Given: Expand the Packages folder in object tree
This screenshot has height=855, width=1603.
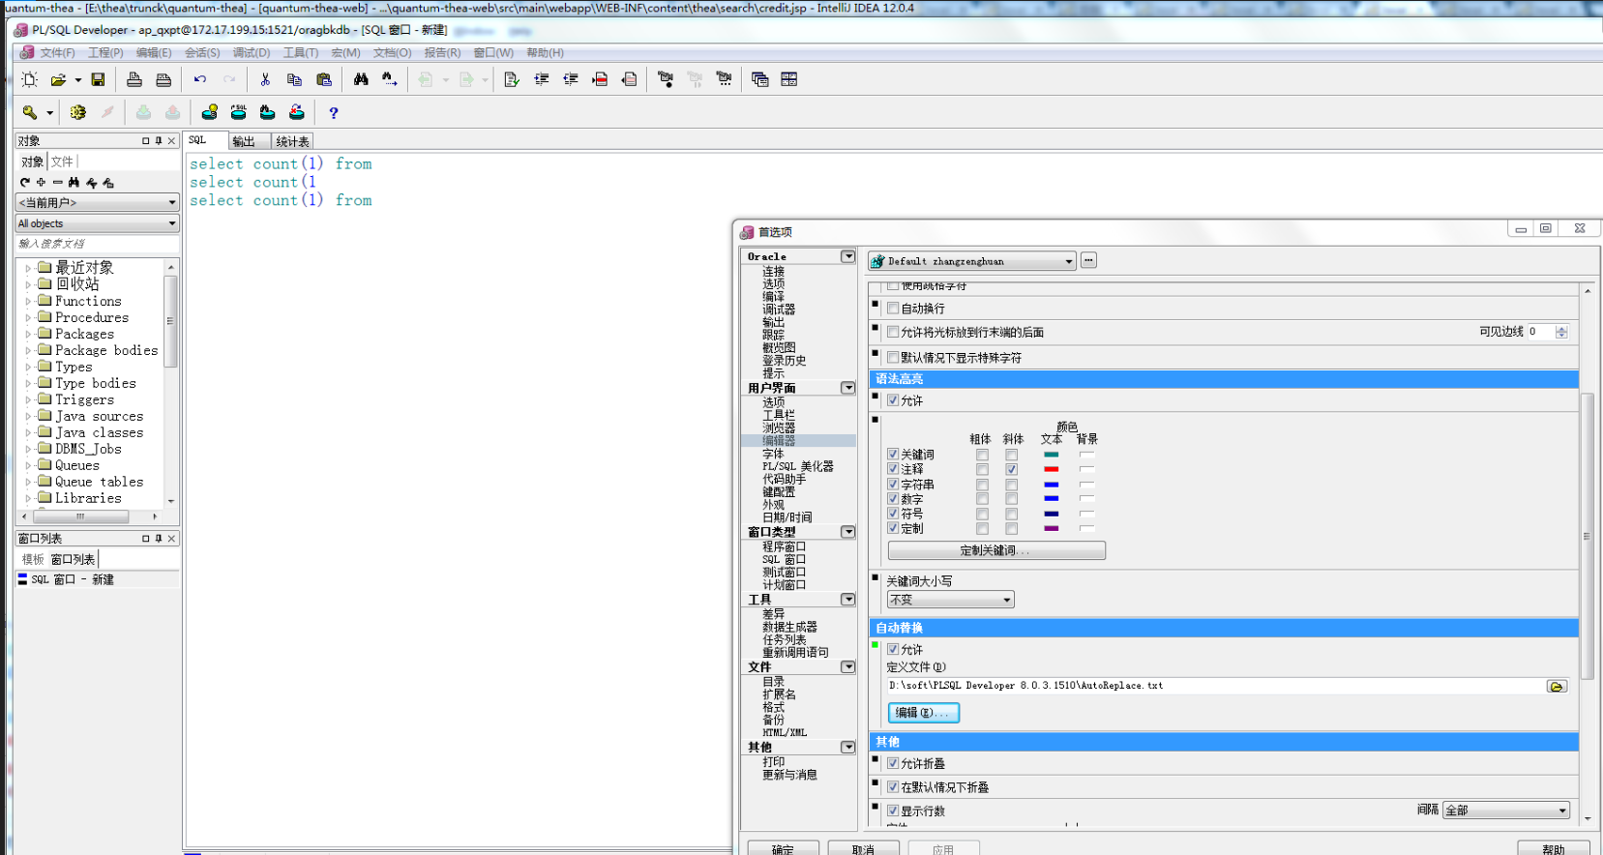Looking at the screenshot, I should (x=28, y=335).
